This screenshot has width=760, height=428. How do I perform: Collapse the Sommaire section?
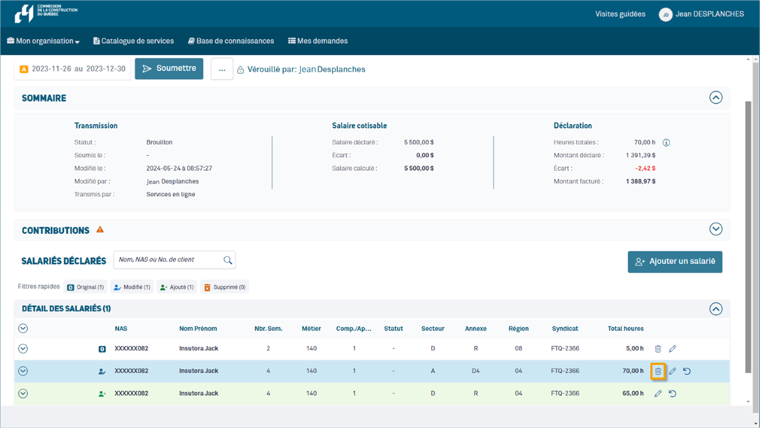[715, 98]
